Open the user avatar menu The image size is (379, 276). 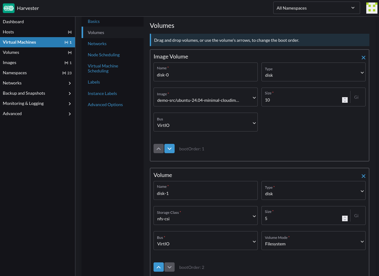tap(372, 8)
